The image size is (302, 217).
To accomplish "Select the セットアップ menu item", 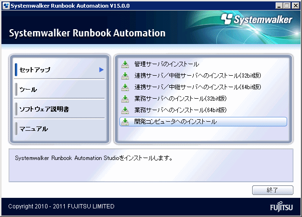I will pyautogui.click(x=59, y=69).
